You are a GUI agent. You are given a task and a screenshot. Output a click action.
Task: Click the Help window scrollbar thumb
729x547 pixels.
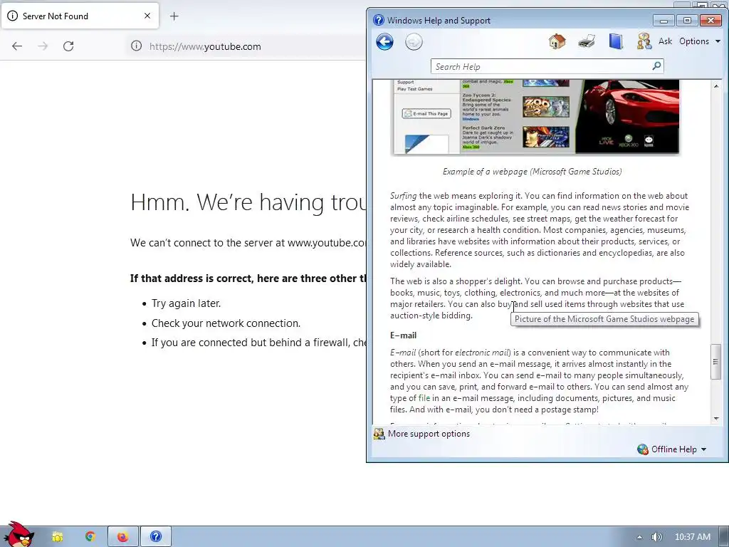pos(716,361)
